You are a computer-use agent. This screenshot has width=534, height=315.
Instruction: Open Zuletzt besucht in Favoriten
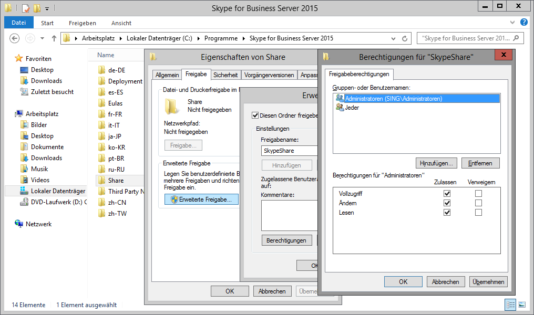coord(52,92)
